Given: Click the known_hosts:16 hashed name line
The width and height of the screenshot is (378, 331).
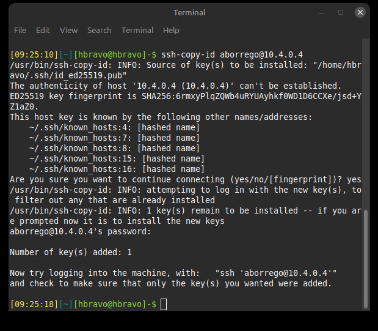Looking at the screenshot, I should tap(117, 169).
